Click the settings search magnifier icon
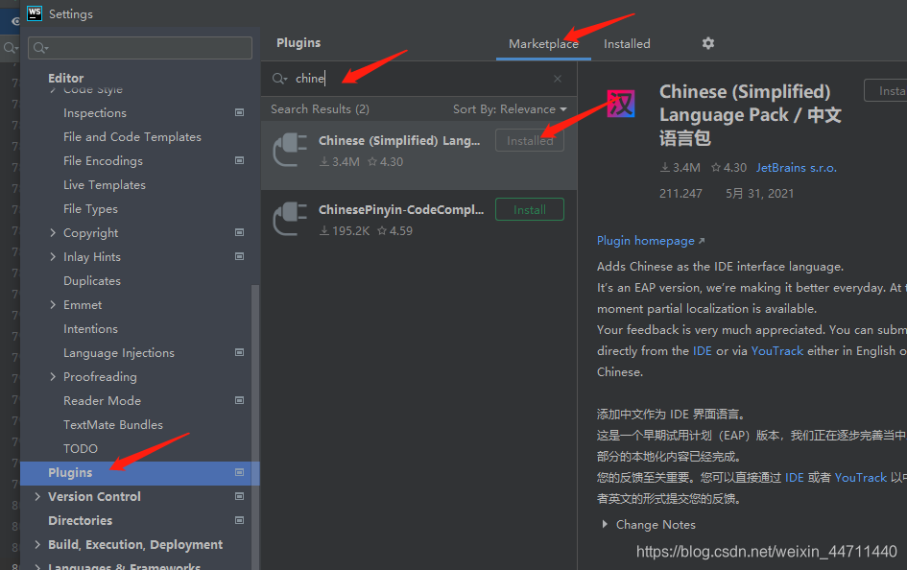Screen dimensions: 907x570 click(x=40, y=48)
